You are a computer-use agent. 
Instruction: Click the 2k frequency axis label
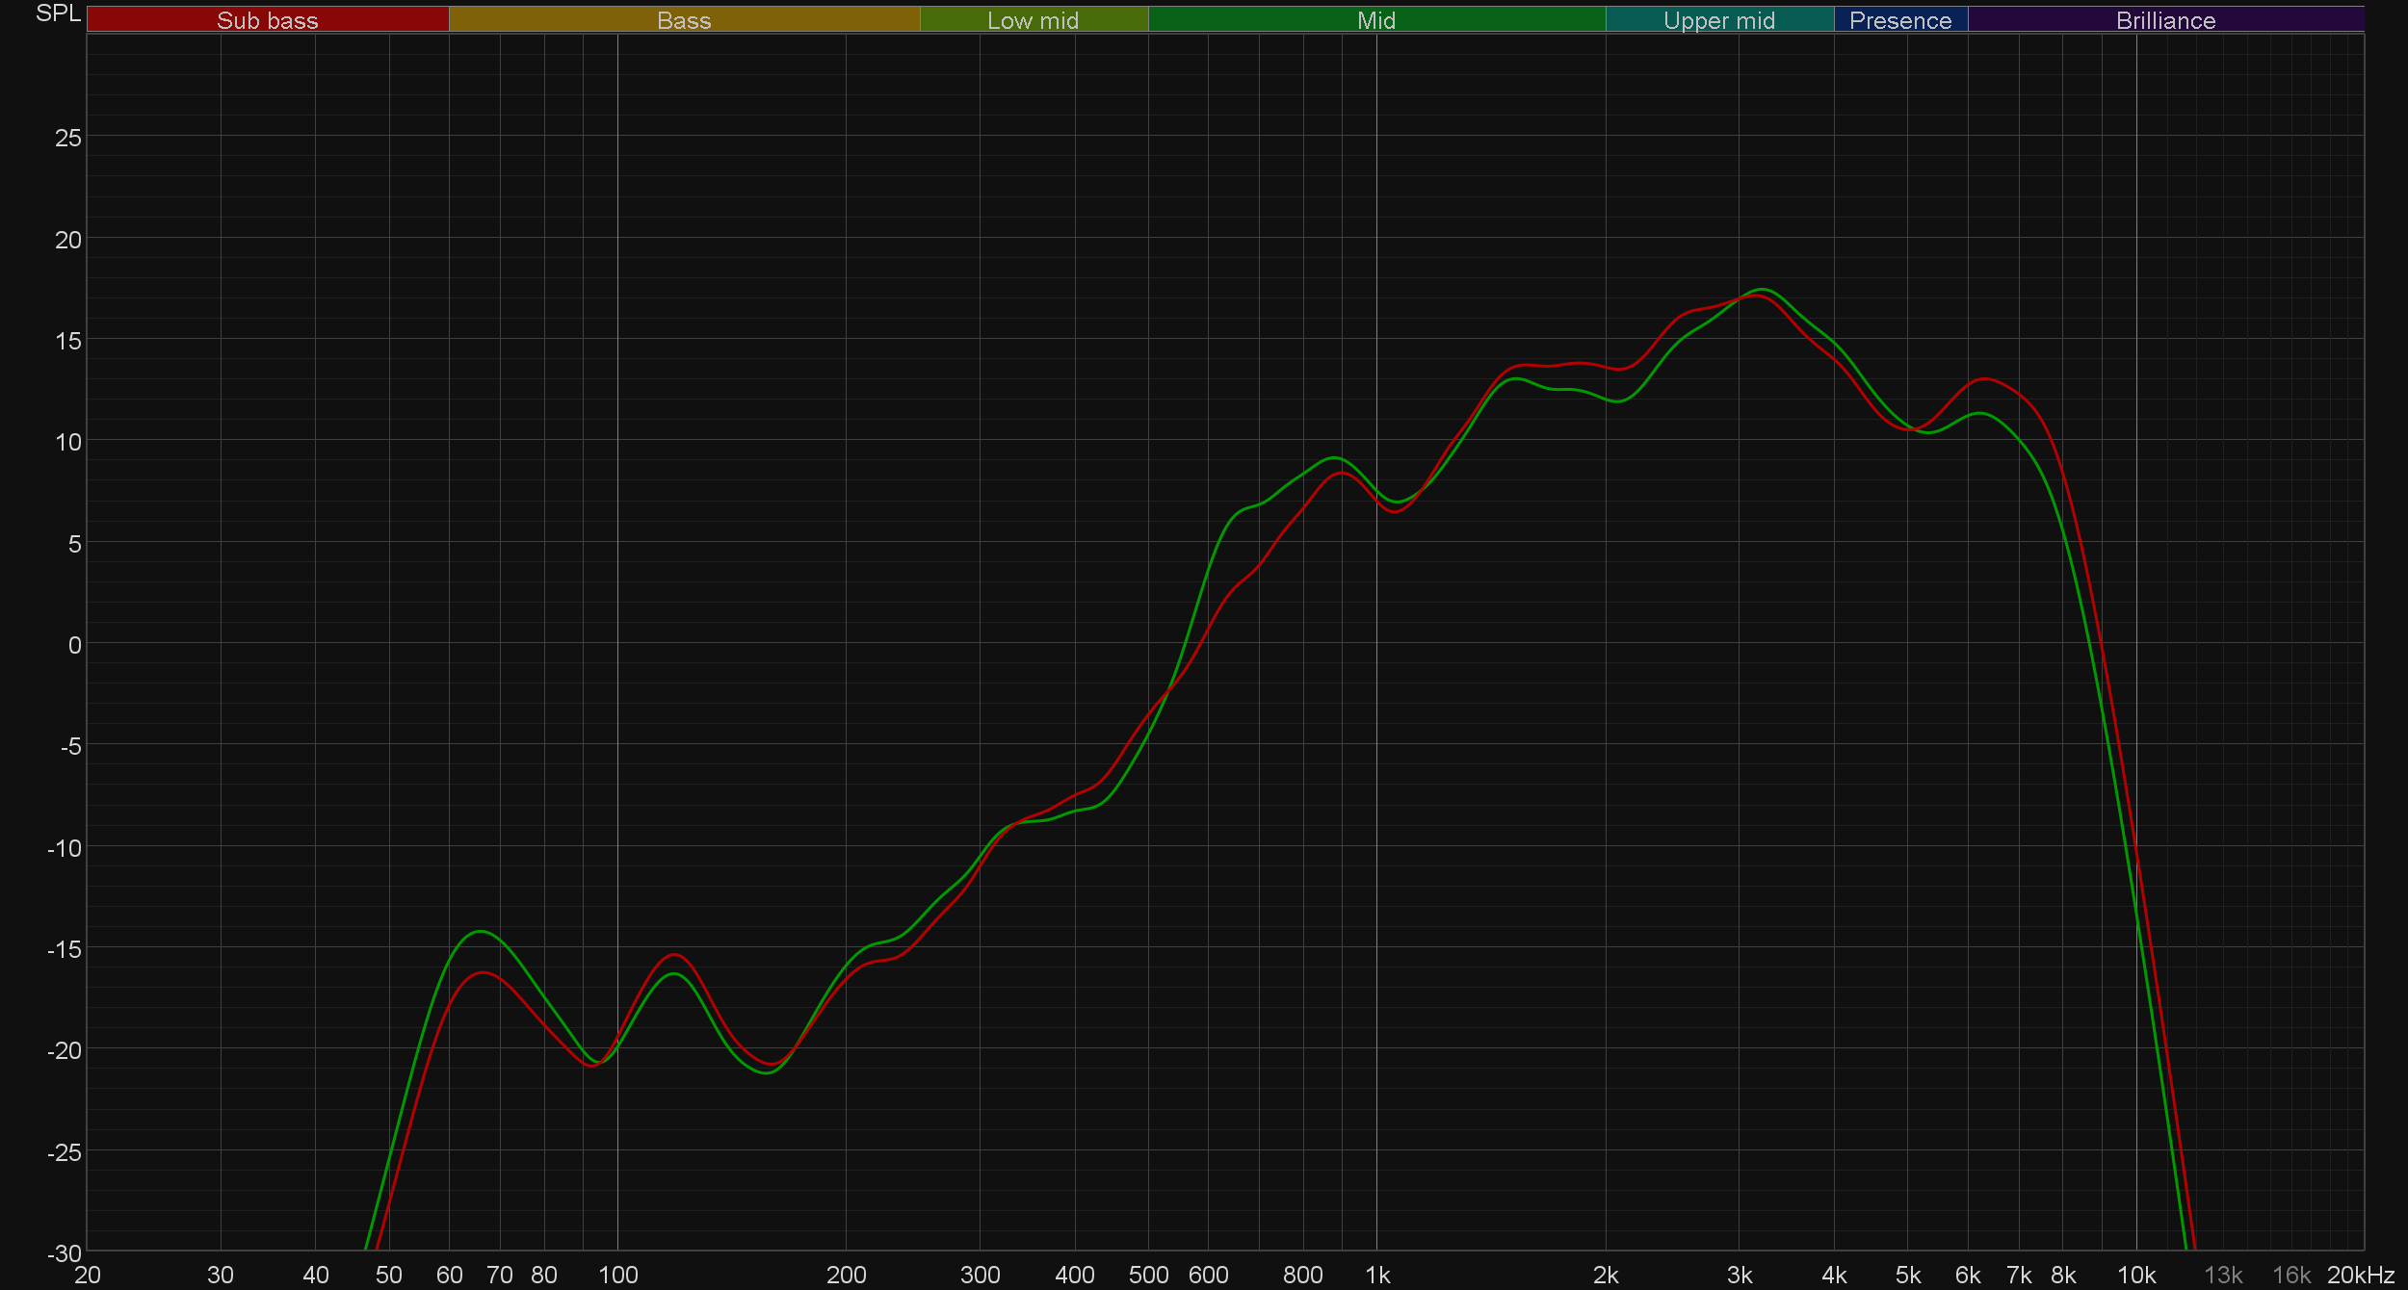[x=1605, y=1276]
